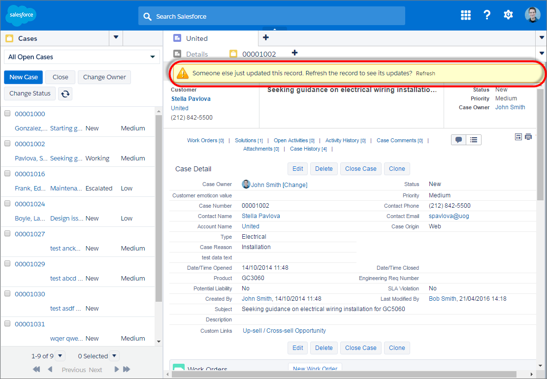Switch to details list view icon
Screen dimensions: 547x379
click(x=474, y=140)
